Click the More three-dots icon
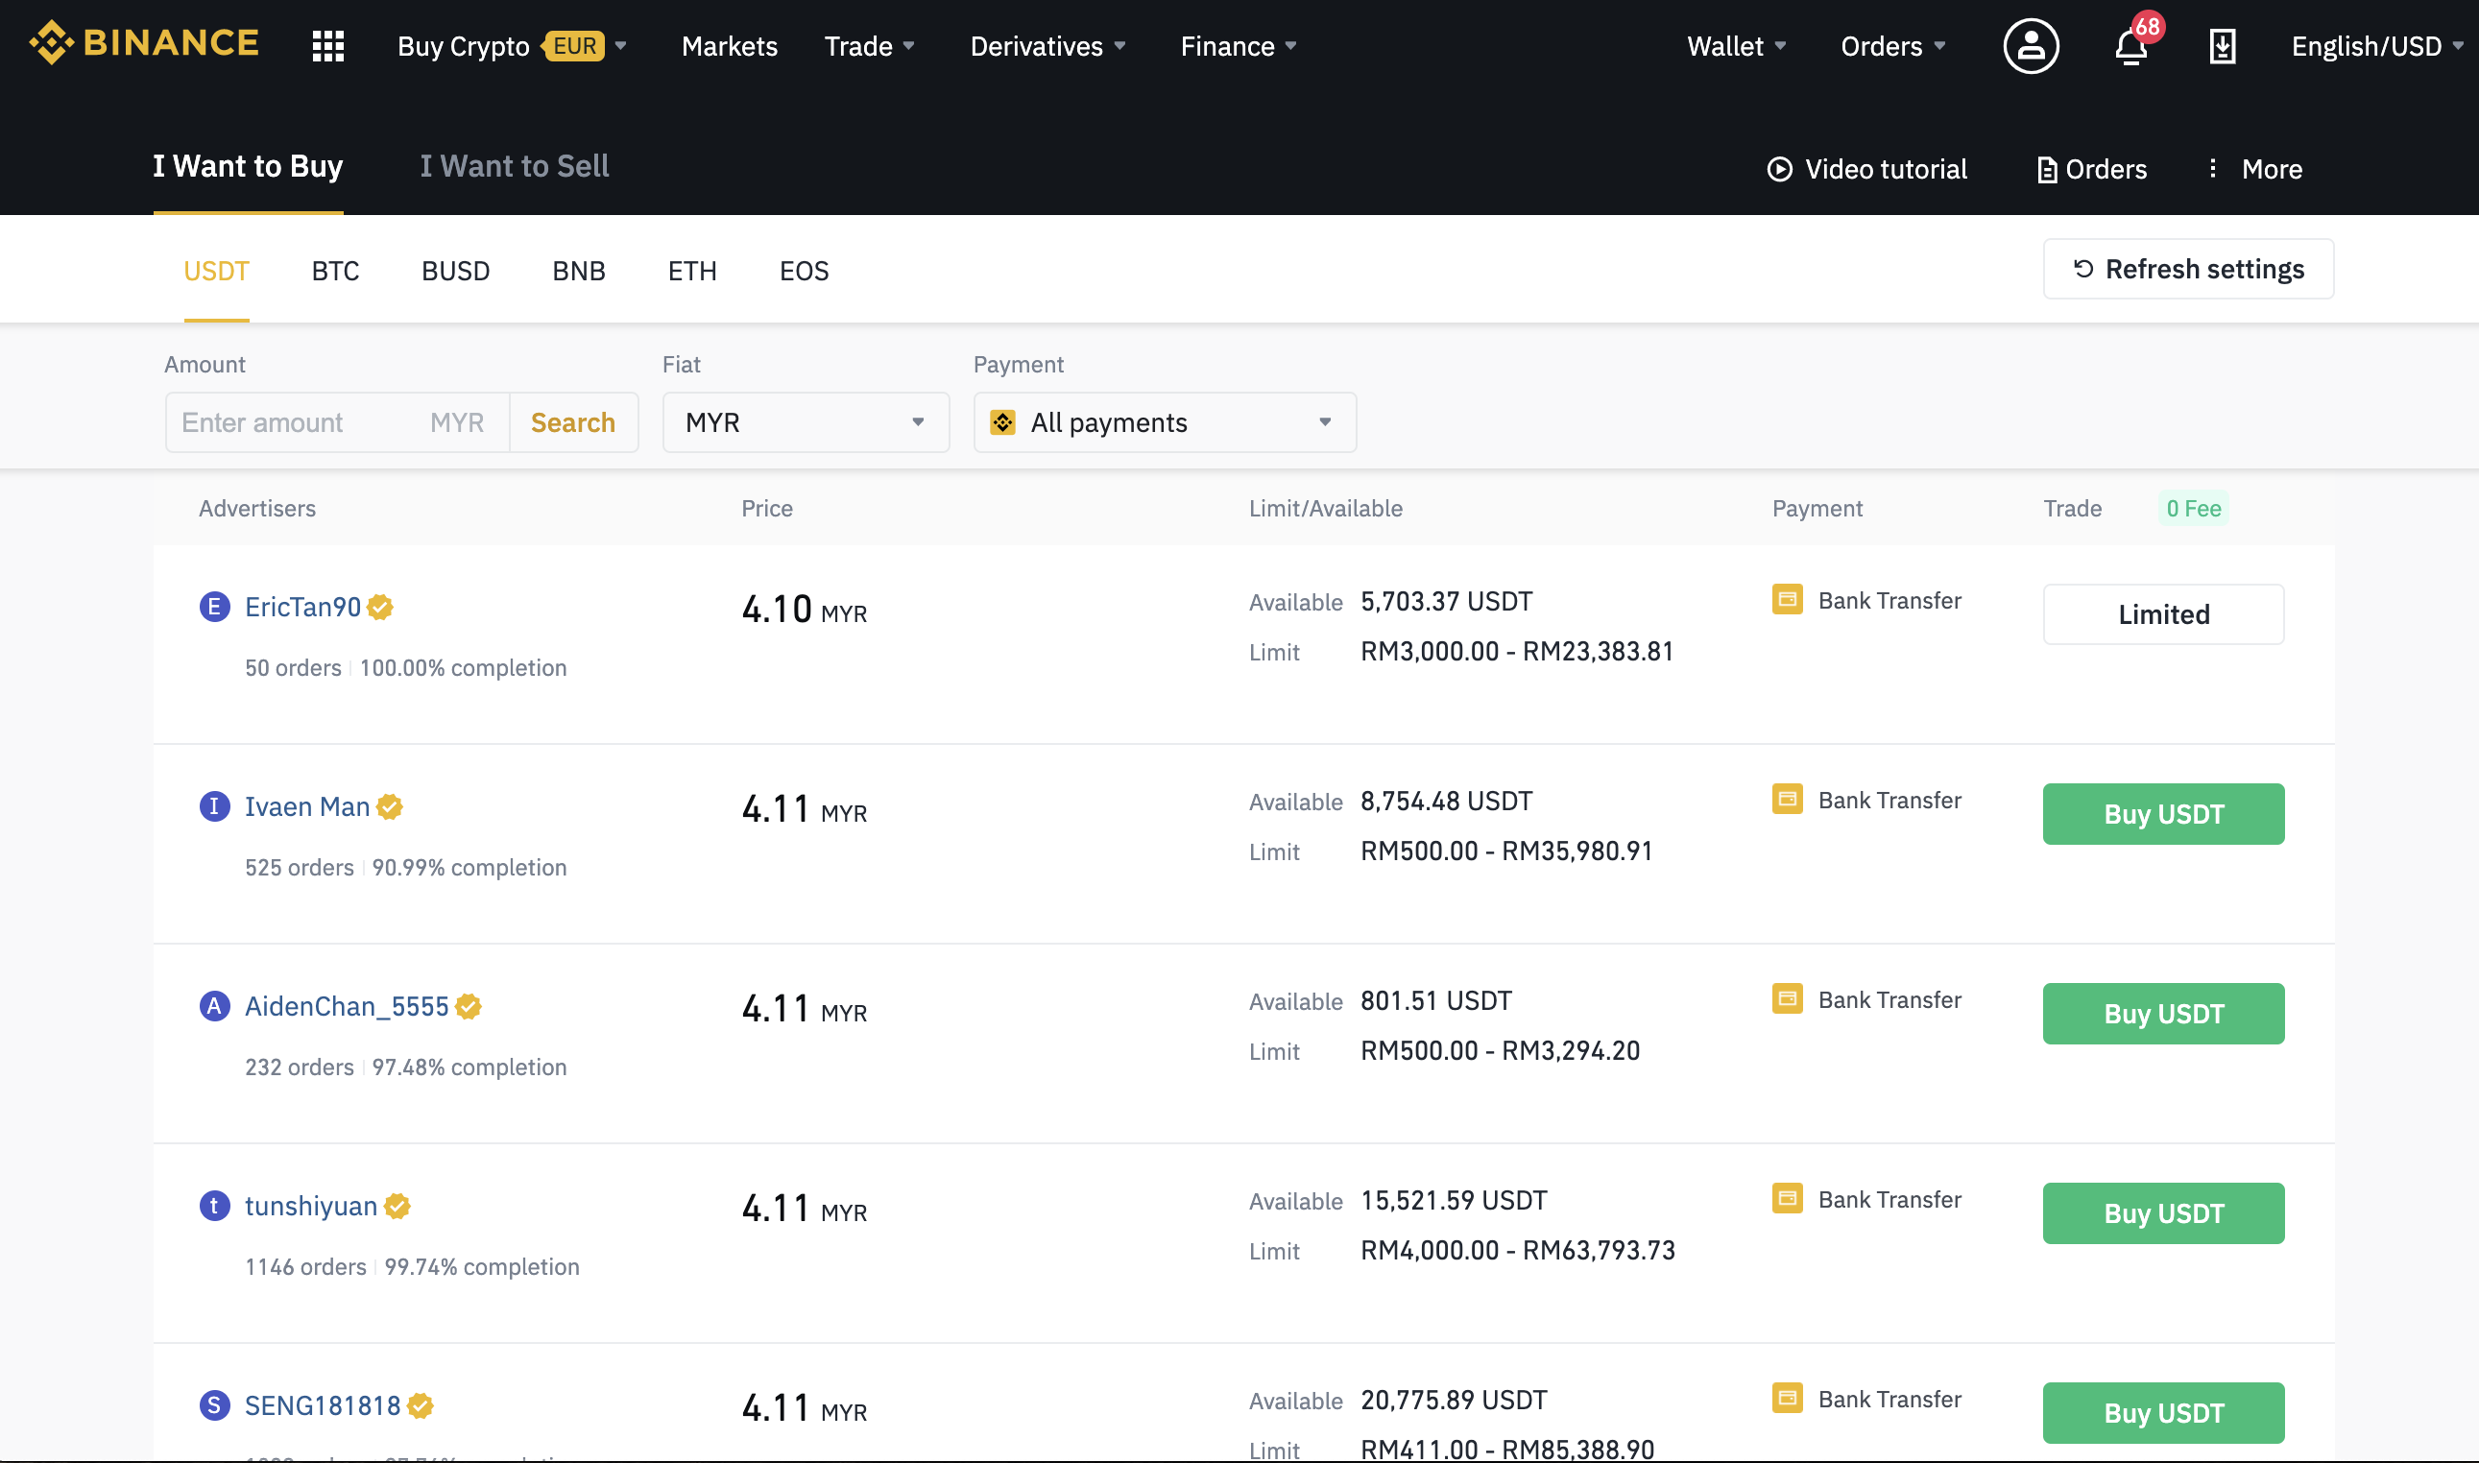 coord(2213,168)
